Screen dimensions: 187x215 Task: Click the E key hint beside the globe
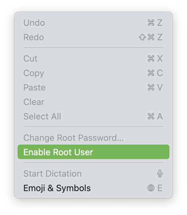tap(160, 188)
